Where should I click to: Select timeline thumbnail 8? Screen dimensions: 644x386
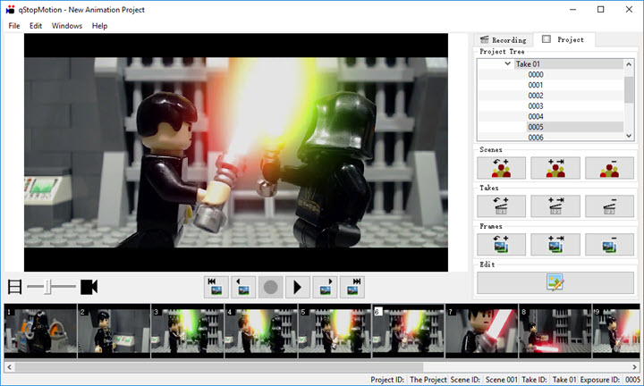pos(555,331)
